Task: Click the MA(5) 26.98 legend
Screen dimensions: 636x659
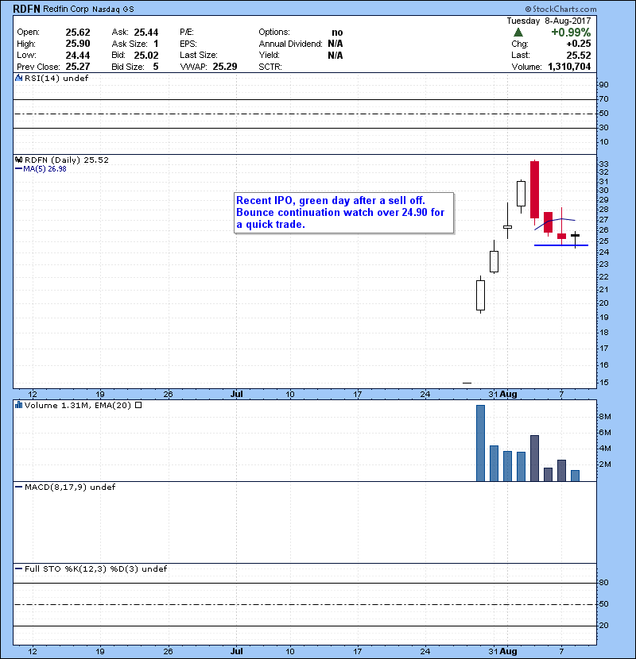Action: [45, 169]
